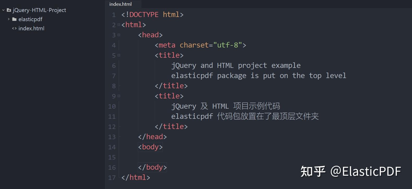Expand the elasticpdf folder chevron

point(9,19)
